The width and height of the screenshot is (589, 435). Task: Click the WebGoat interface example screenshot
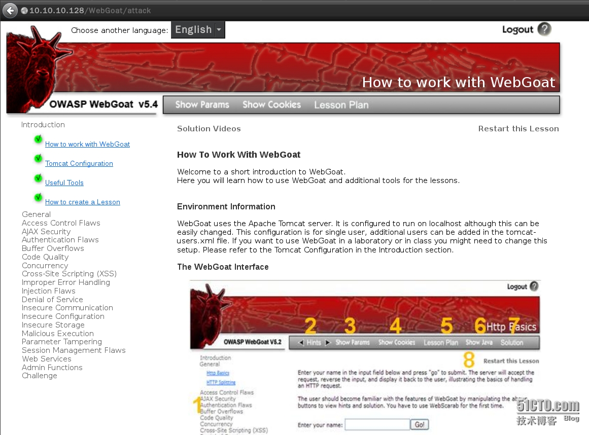(365, 357)
